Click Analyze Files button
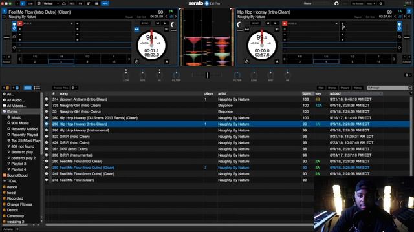This screenshot has width=414, height=232. (61, 88)
